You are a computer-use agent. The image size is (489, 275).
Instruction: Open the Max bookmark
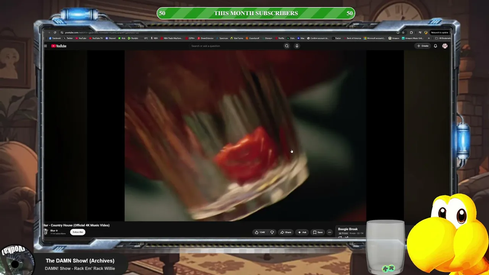301,38
